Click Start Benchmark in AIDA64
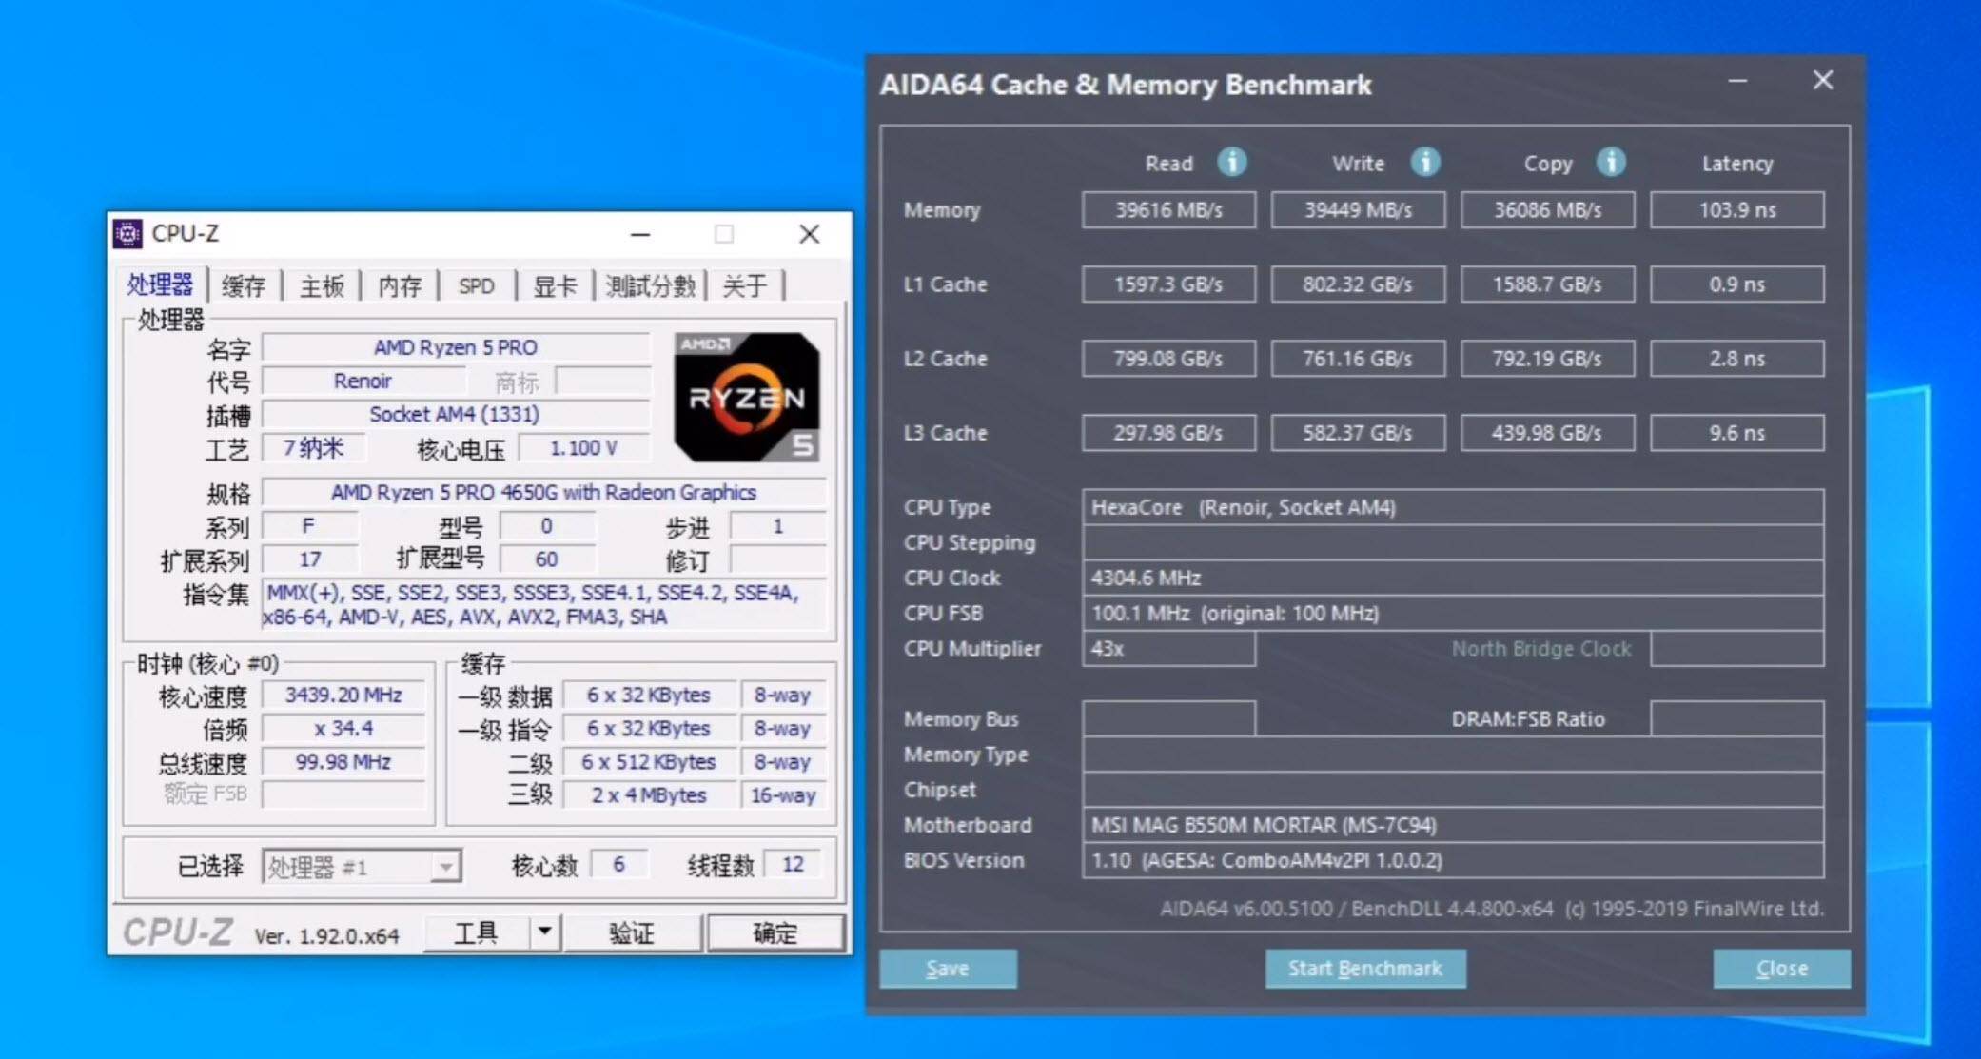1981x1059 pixels. coord(1365,968)
